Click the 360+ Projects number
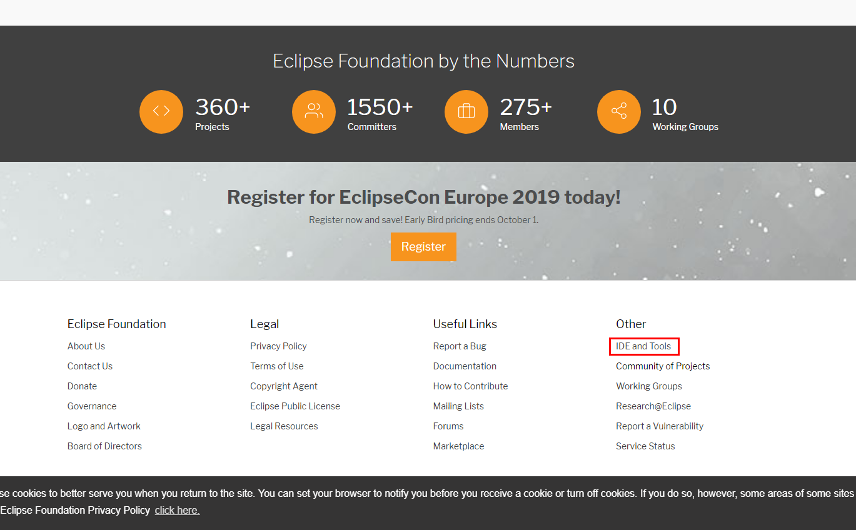The width and height of the screenshot is (856, 530). point(223,107)
